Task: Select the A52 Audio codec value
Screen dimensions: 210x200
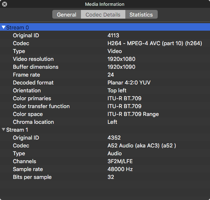Action: click(x=142, y=146)
